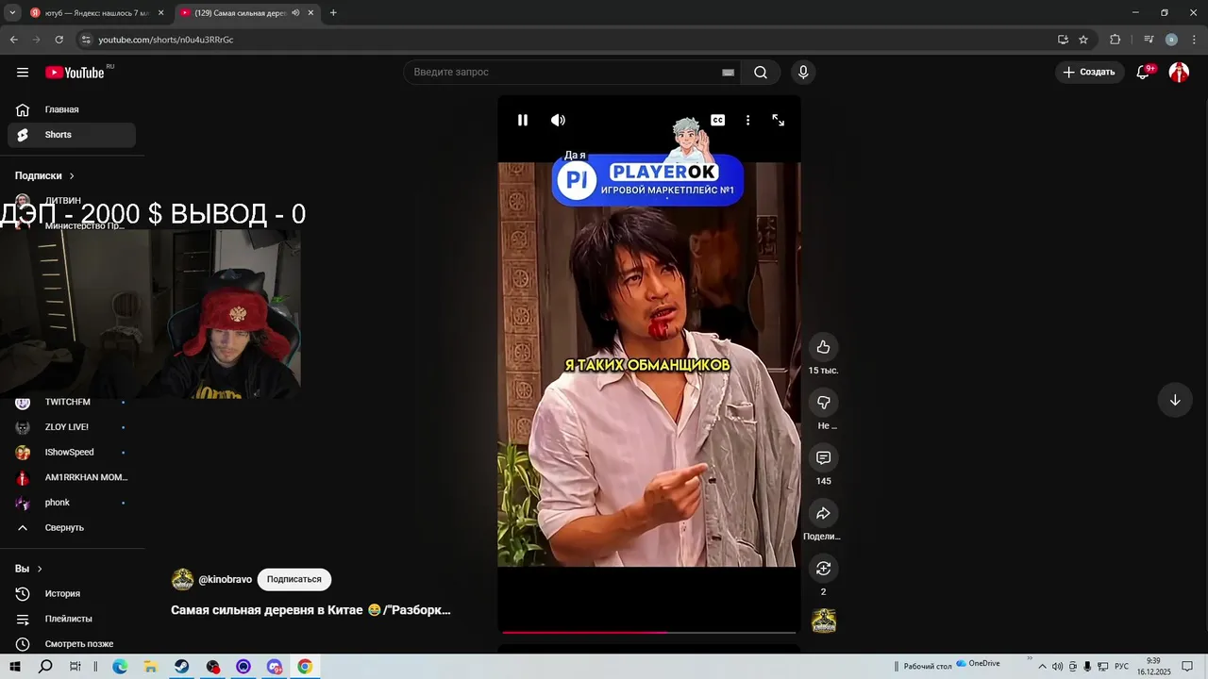Open Главная in the sidebar
This screenshot has width=1208, height=679.
[x=72, y=109]
